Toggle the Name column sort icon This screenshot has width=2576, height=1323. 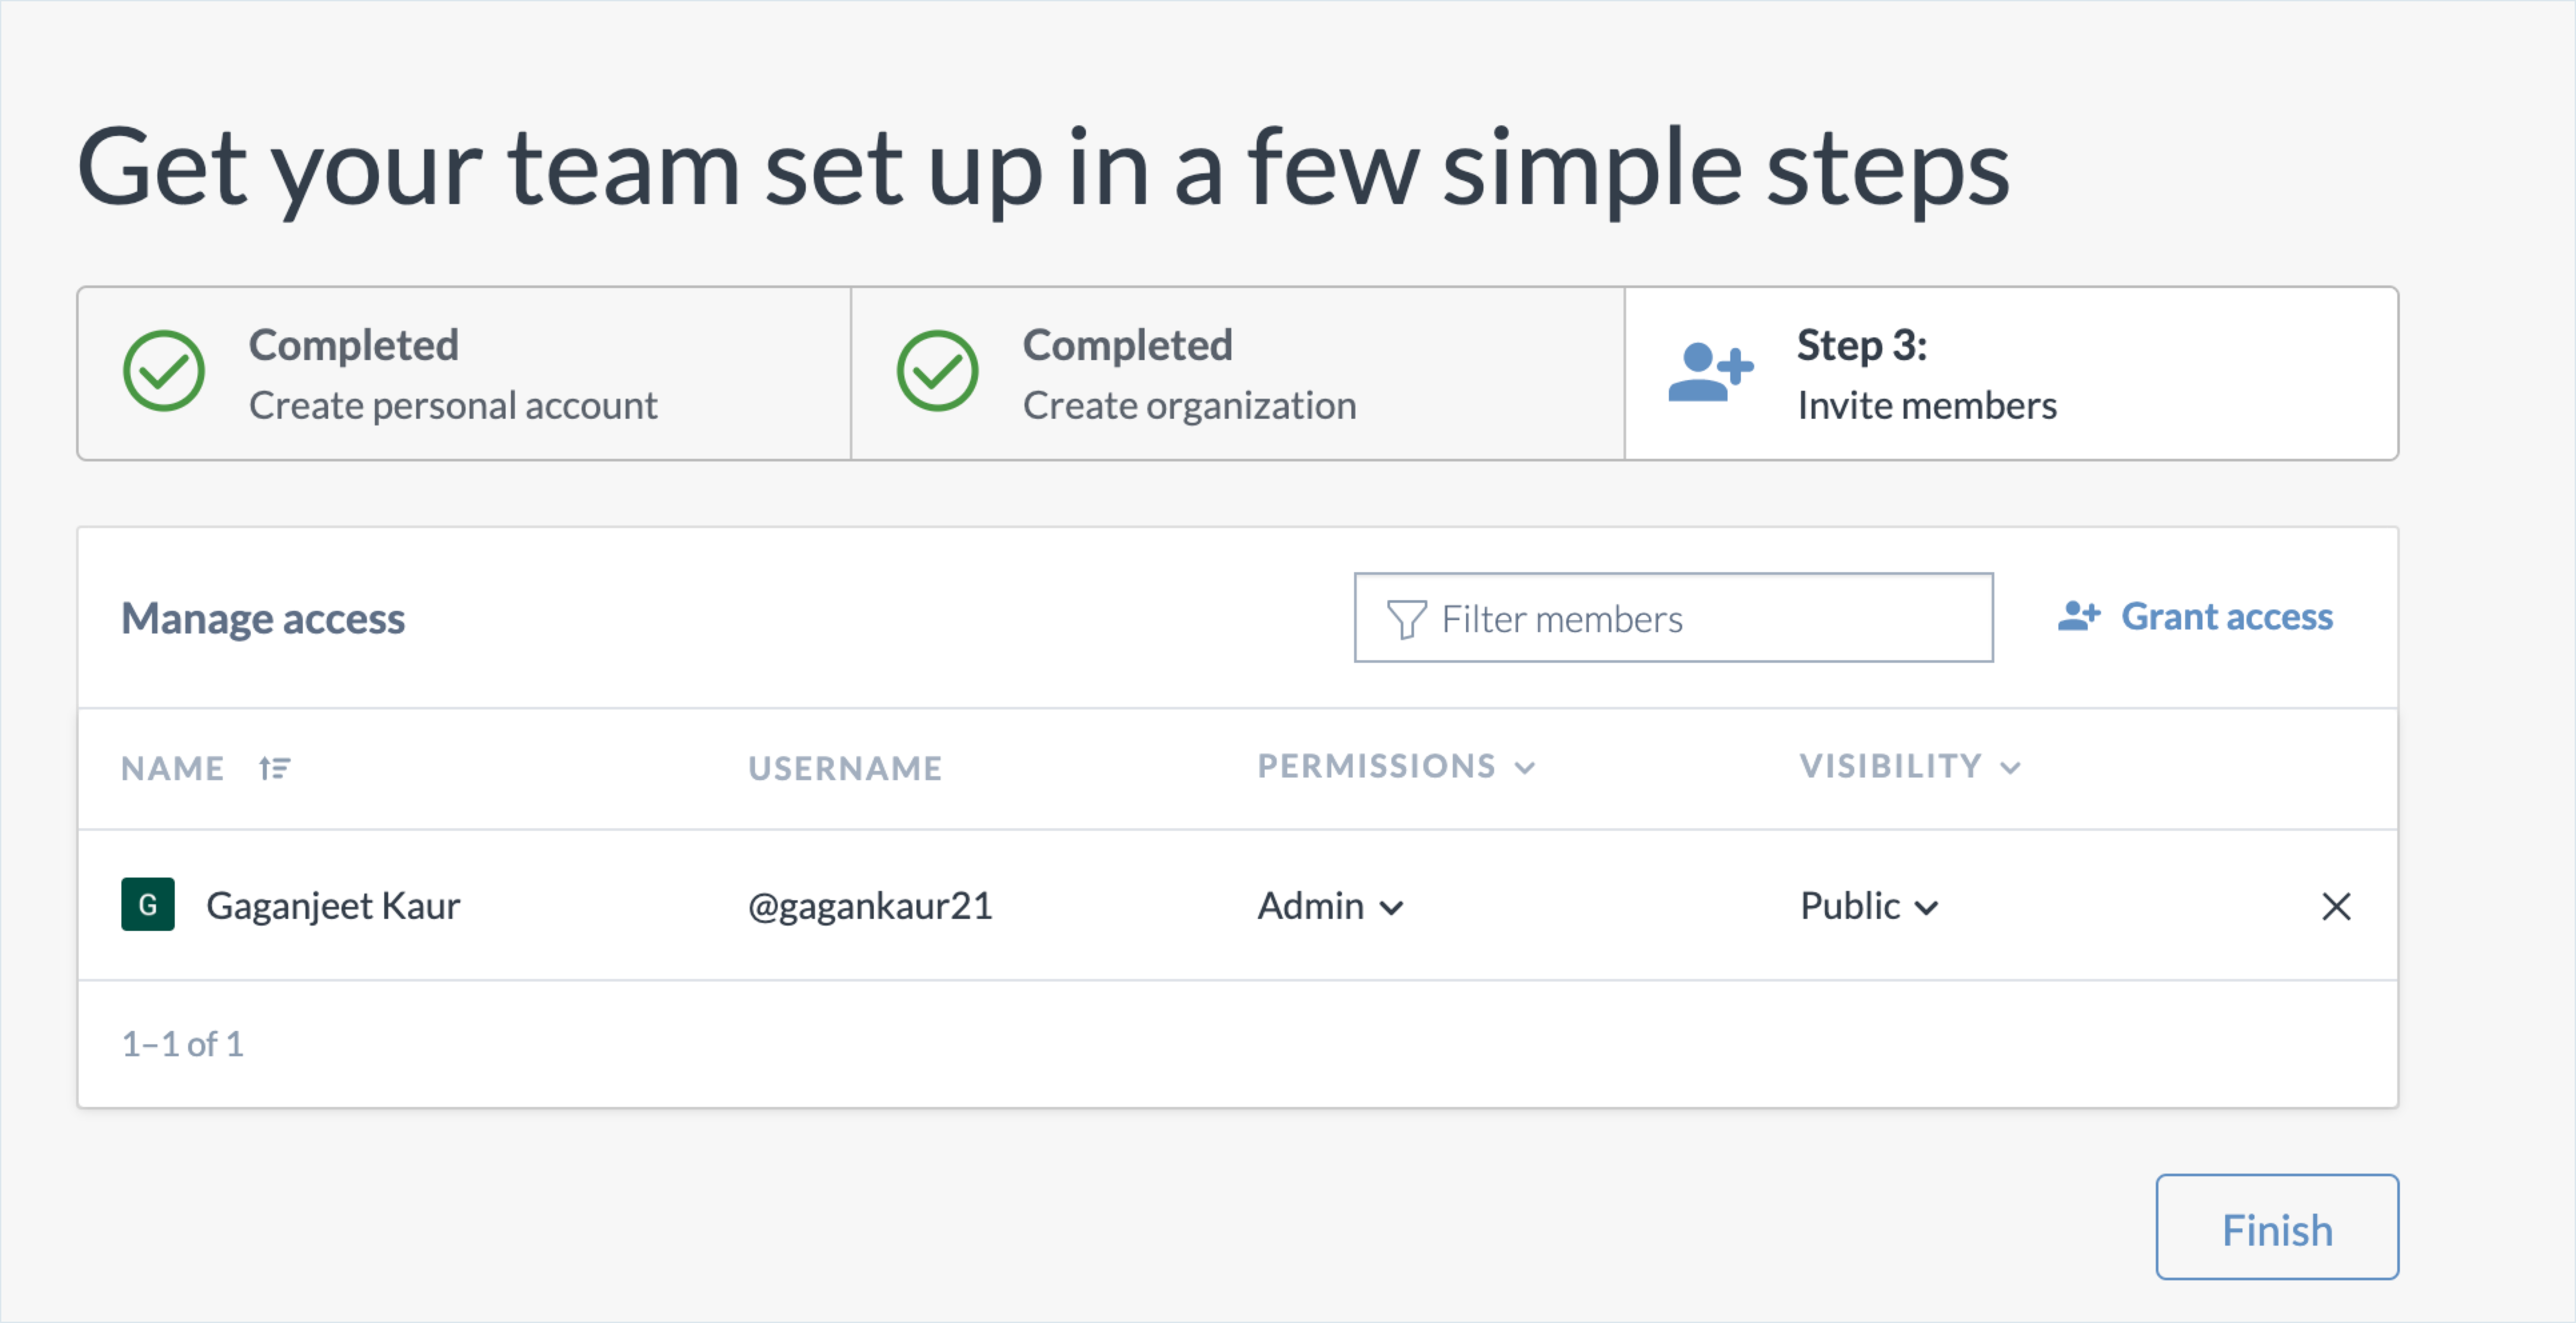coord(274,768)
